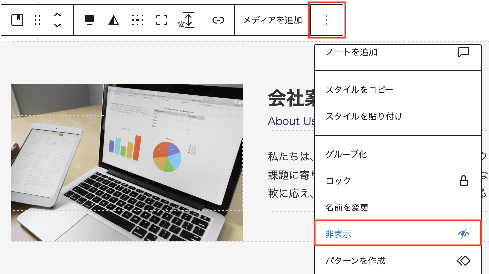489x274 pixels.
Task: Select スタイルをコピー from the menu
Action: (359, 90)
